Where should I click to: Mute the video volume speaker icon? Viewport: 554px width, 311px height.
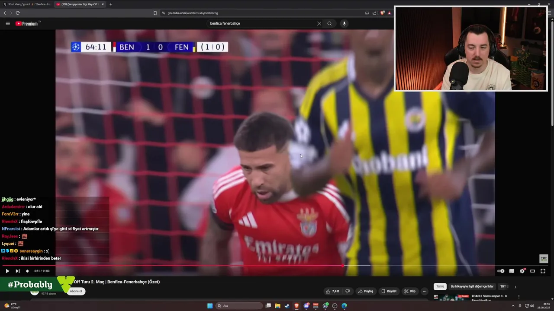pos(27,271)
